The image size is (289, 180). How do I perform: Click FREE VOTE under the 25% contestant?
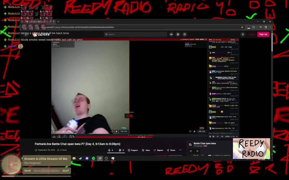[x=202, y=131]
